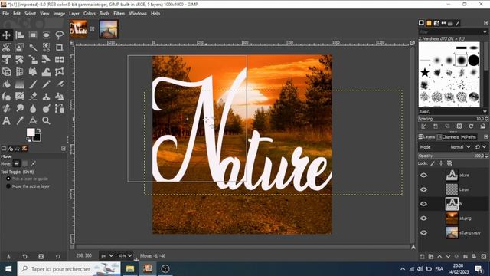
Task: Toggle the lock position and size icon
Action: click(x=441, y=163)
